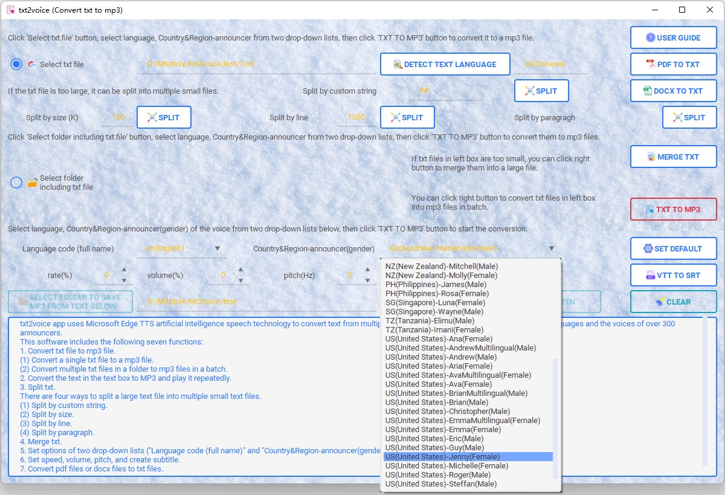This screenshot has width=725, height=495.
Task: Choose US(United States)-Ana(Female) voice
Action: click(468, 338)
